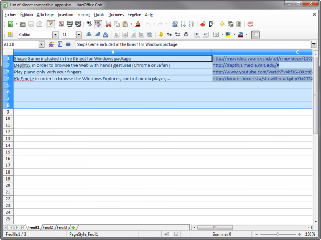Open Borders dropdown arrow
Screen dimensions: 321x240
(223, 34)
